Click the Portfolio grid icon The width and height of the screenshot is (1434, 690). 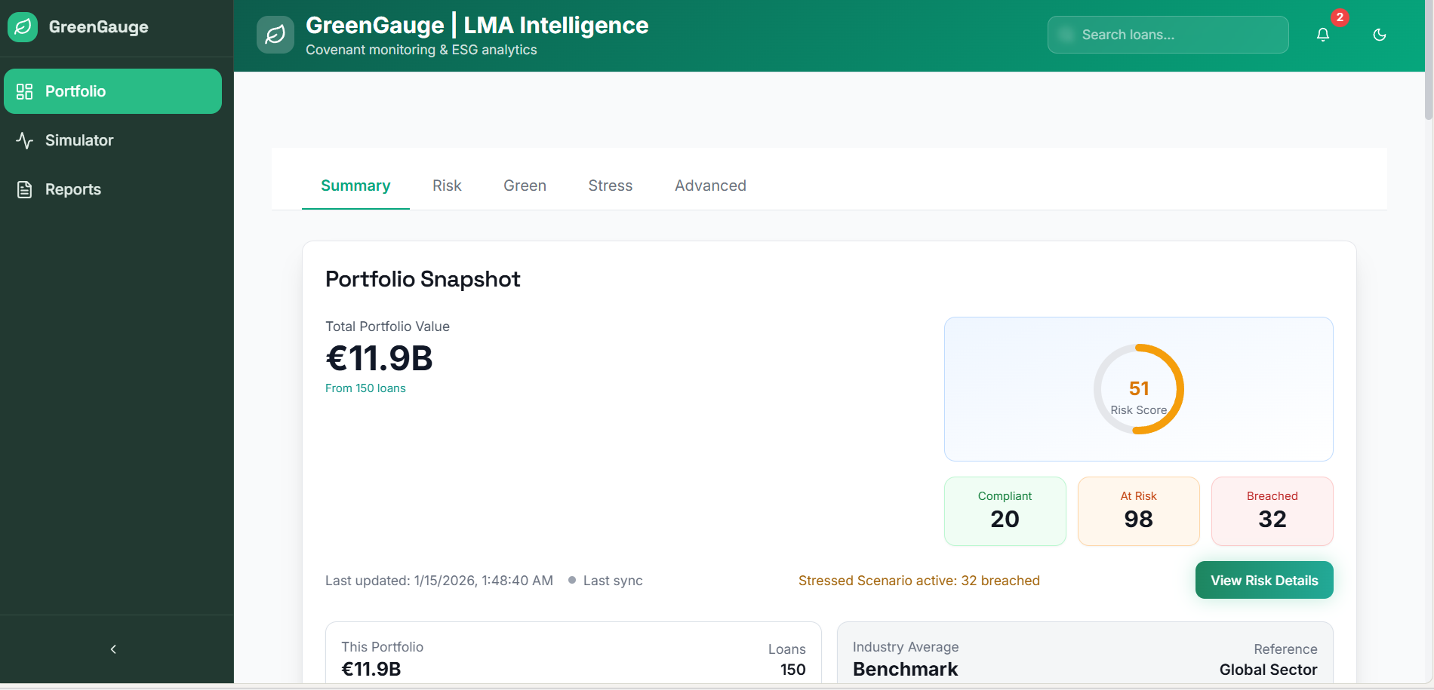point(25,91)
